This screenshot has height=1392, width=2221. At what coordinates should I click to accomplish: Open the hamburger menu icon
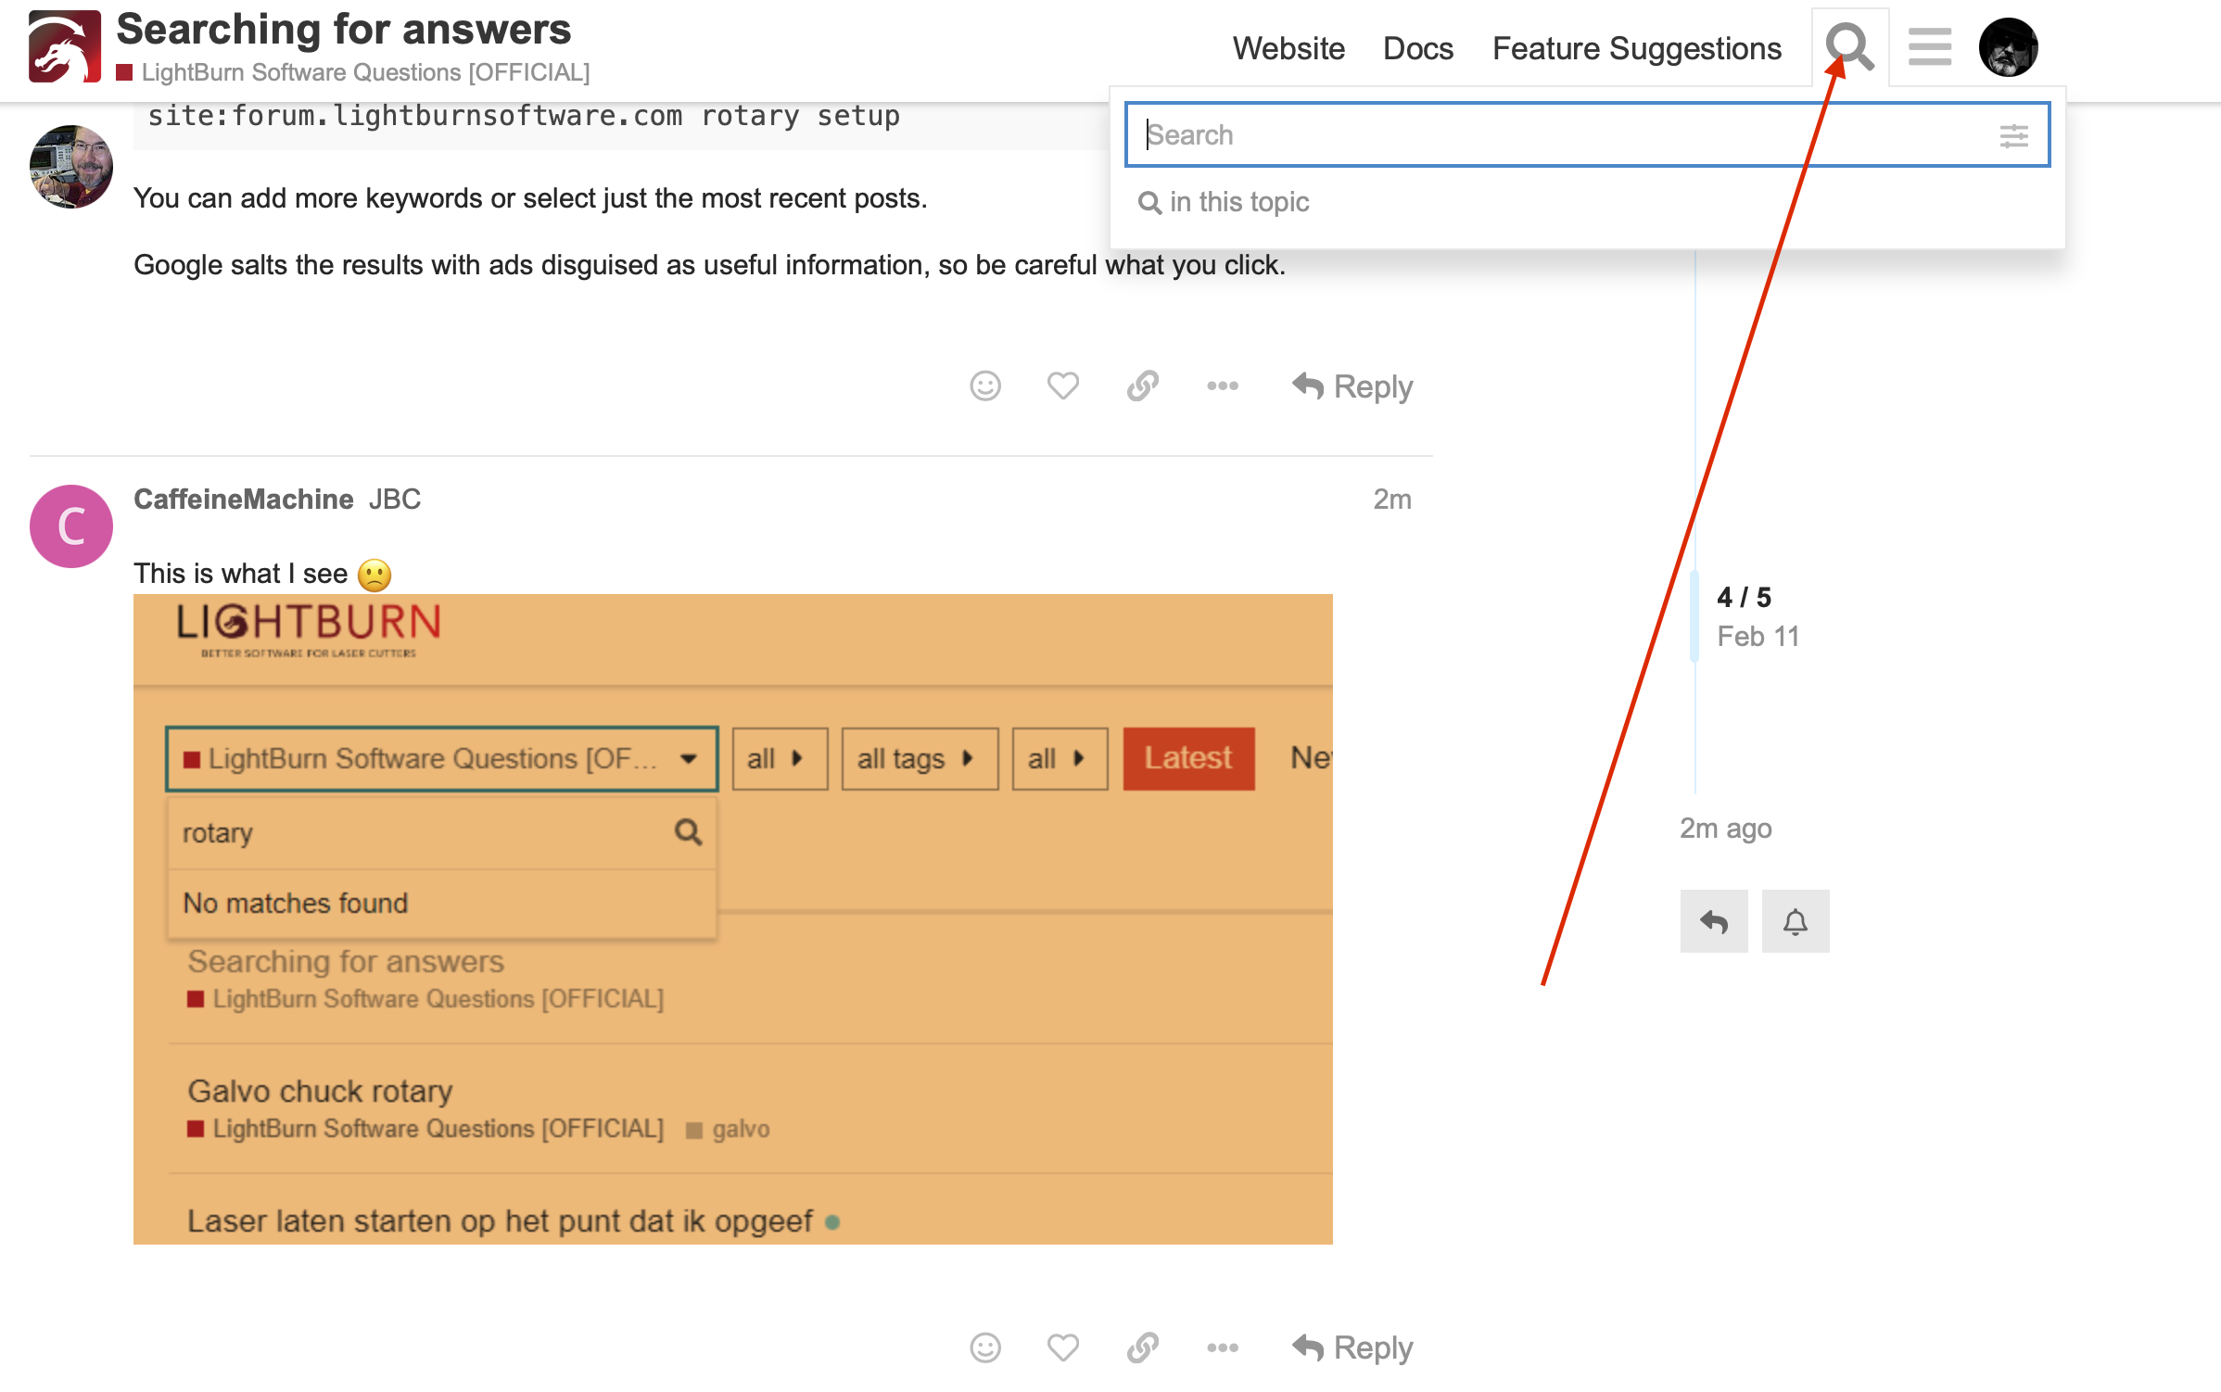coord(1930,47)
